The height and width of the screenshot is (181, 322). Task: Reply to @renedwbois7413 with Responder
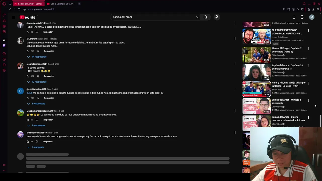[x=48, y=32]
